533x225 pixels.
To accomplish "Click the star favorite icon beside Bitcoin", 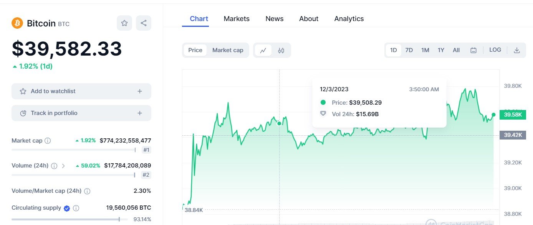I will point(124,23).
